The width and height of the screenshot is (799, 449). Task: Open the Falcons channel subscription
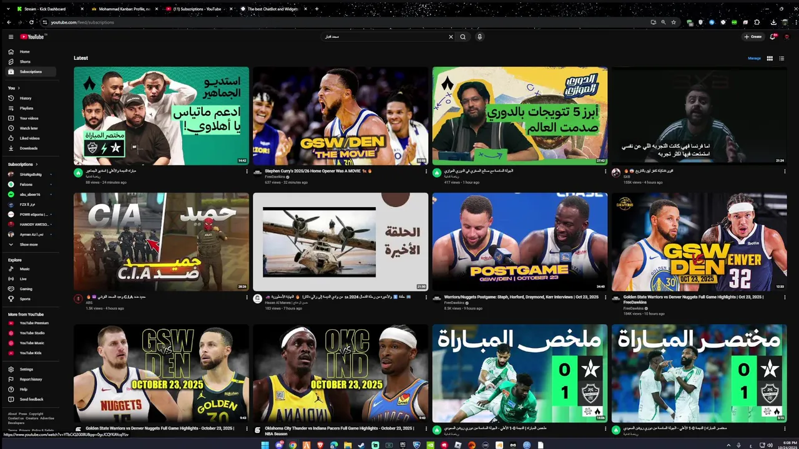(x=31, y=184)
